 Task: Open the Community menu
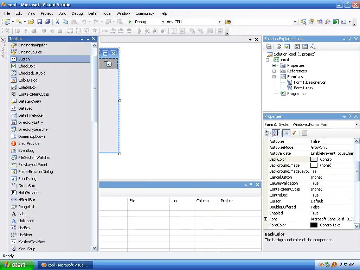(x=144, y=13)
